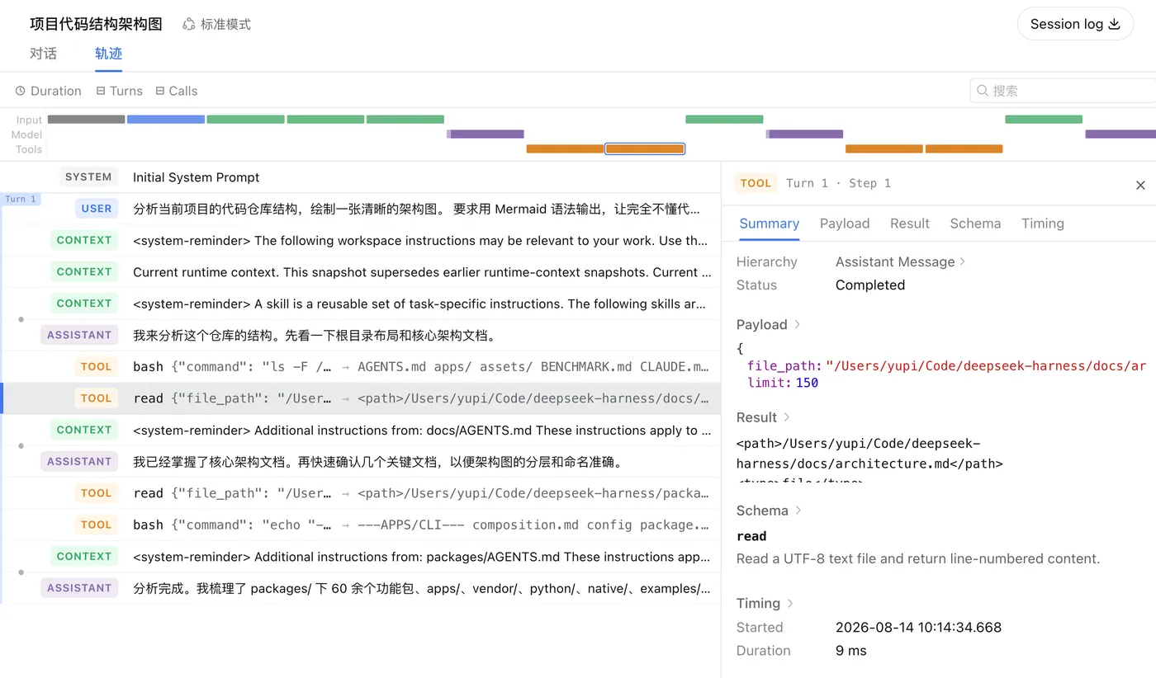Click the 标准模式 mode icon
The image size is (1156, 678).
pos(189,25)
